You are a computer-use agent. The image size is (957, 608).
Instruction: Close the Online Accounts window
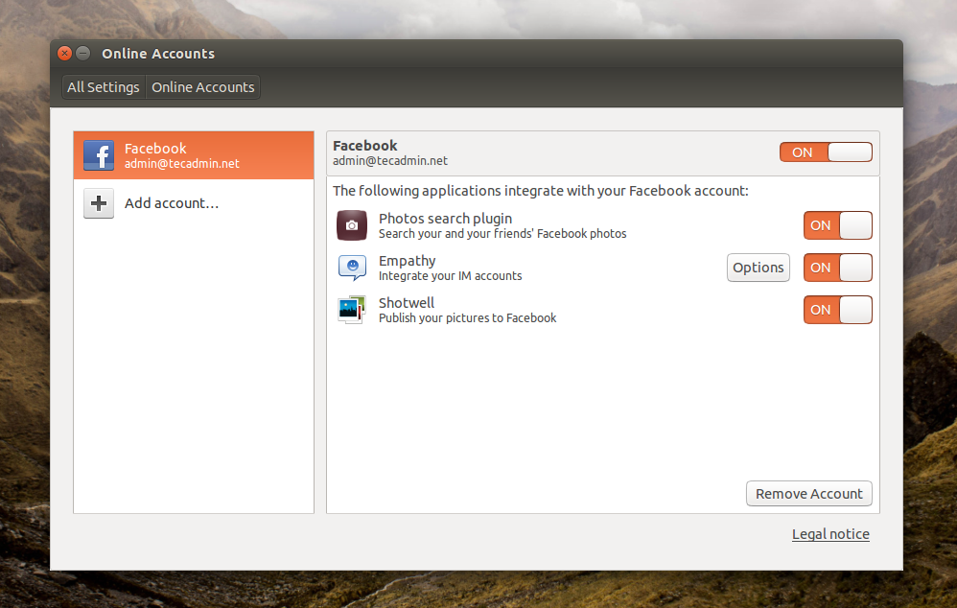[x=64, y=53]
